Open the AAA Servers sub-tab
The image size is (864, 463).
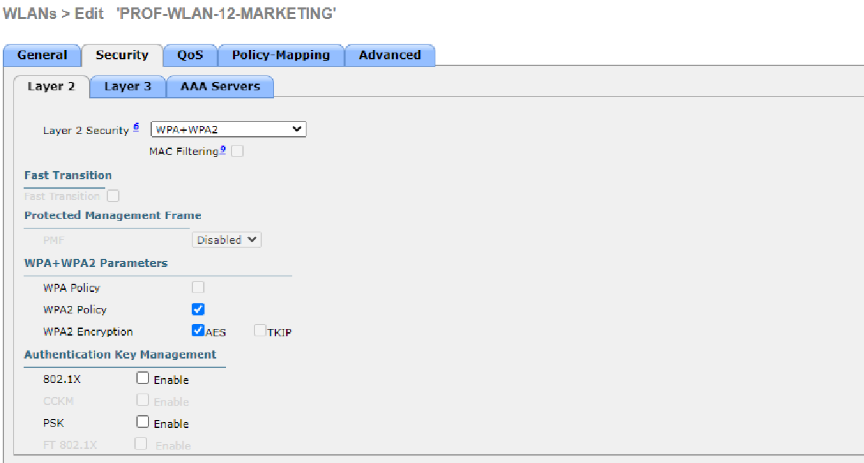[x=220, y=86]
